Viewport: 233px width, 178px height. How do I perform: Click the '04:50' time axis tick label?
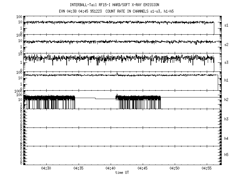(x=175, y=168)
